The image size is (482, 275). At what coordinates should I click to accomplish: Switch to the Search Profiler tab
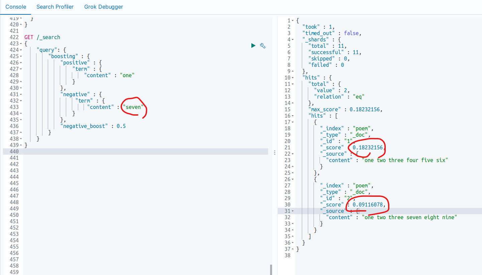coord(55,7)
